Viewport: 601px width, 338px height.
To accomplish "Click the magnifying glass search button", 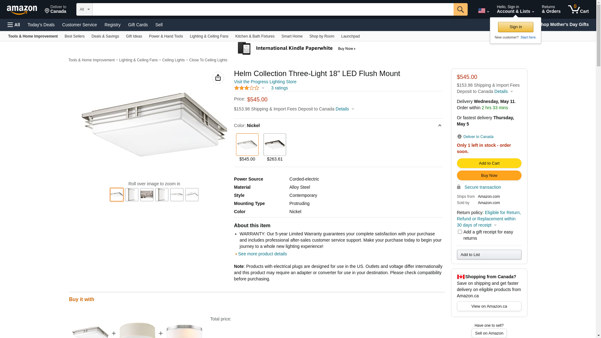I will 460,9.
